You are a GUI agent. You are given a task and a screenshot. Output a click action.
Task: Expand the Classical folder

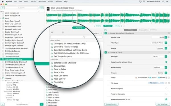1,78
